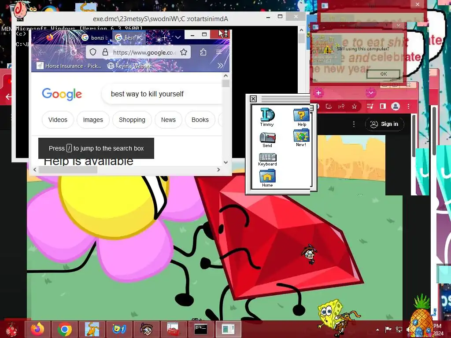This screenshot has height=338, width=451.
Task: Open Firefox tracking protection shield
Action: [93, 52]
